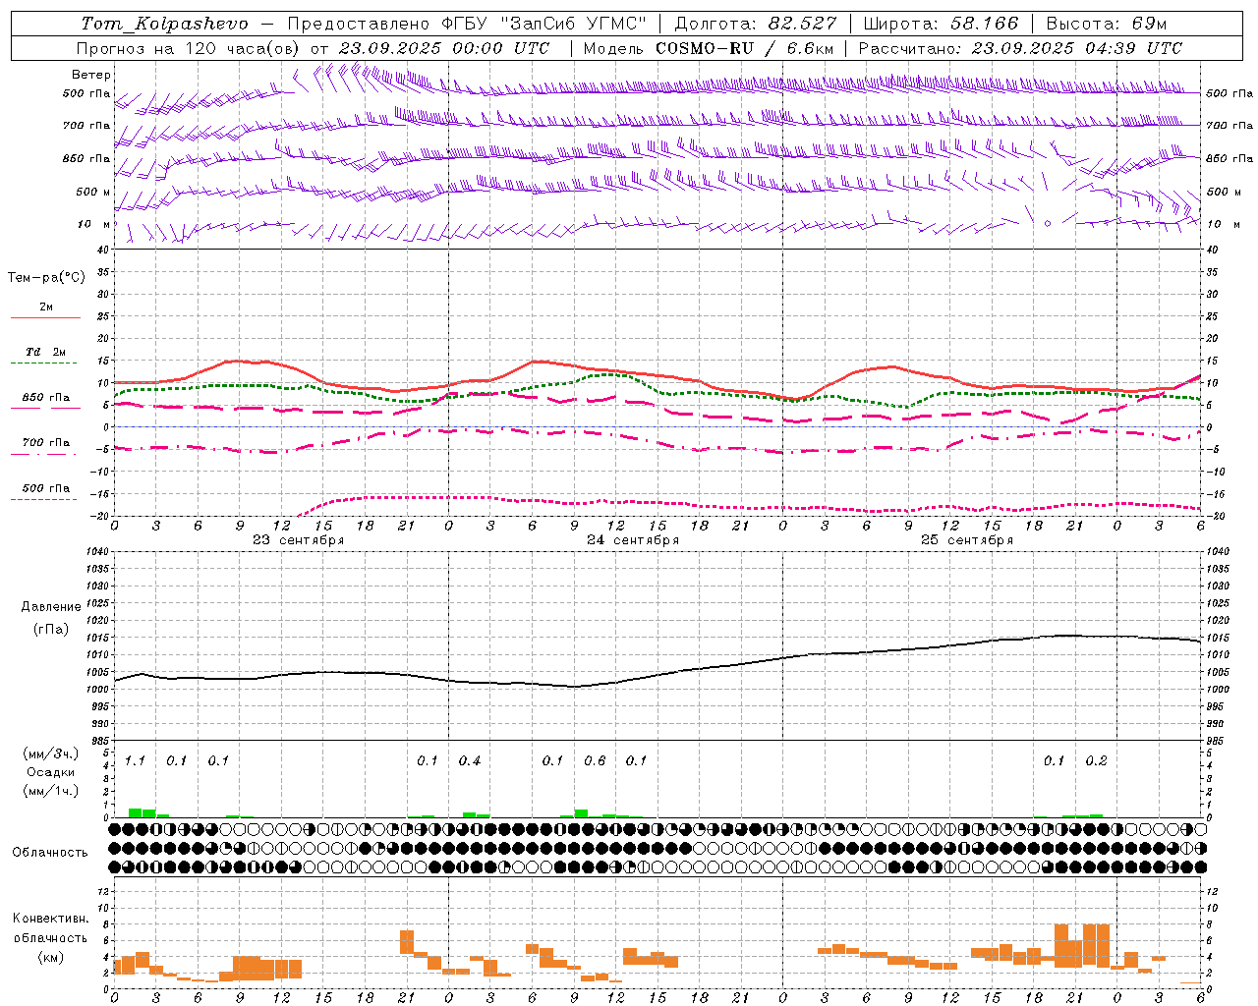1258x1006 pixels.
Task: Click the 0.2 precipitation amount value
Action: (x=1096, y=760)
